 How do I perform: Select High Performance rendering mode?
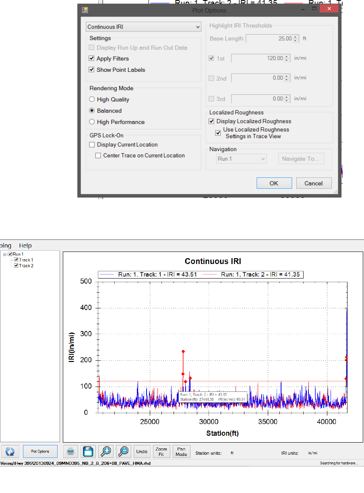click(92, 122)
